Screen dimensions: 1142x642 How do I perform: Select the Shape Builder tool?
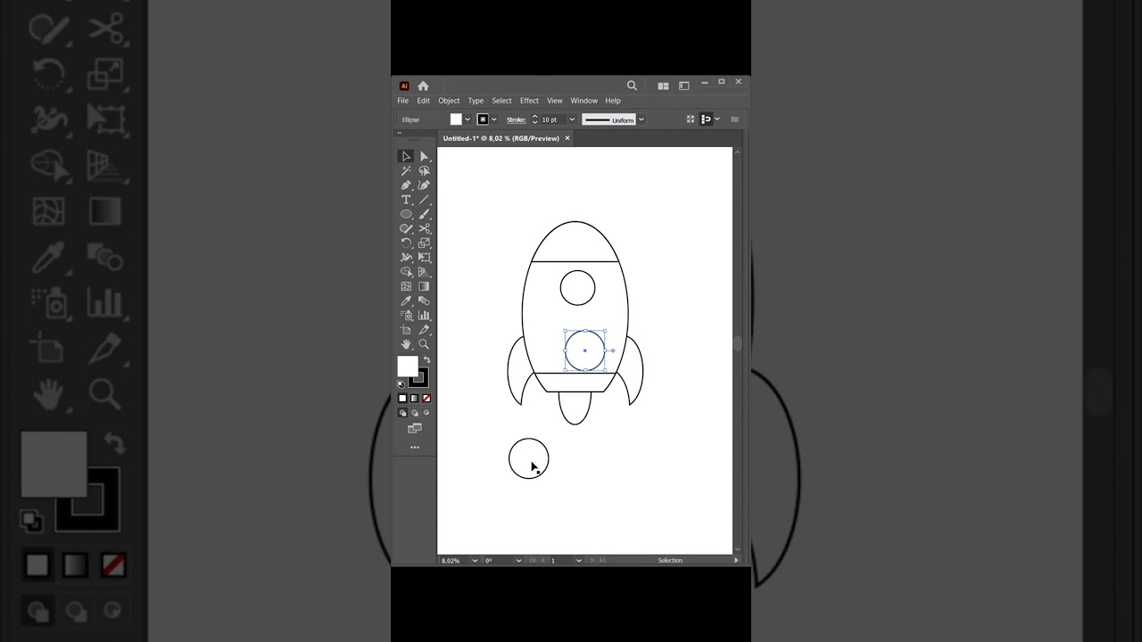(406, 272)
